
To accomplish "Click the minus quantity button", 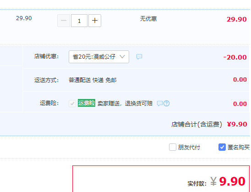I will pos(64,21).
